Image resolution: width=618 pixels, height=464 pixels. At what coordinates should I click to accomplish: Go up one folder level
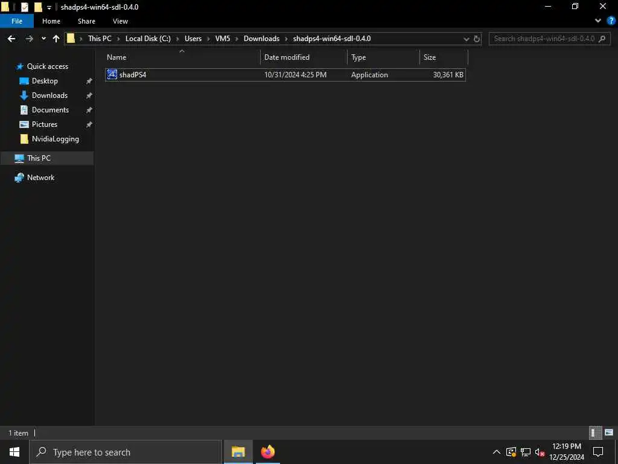pyautogui.click(x=56, y=39)
